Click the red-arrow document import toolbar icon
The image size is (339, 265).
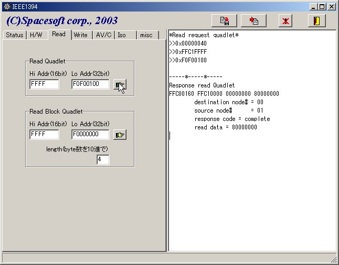(x=254, y=21)
